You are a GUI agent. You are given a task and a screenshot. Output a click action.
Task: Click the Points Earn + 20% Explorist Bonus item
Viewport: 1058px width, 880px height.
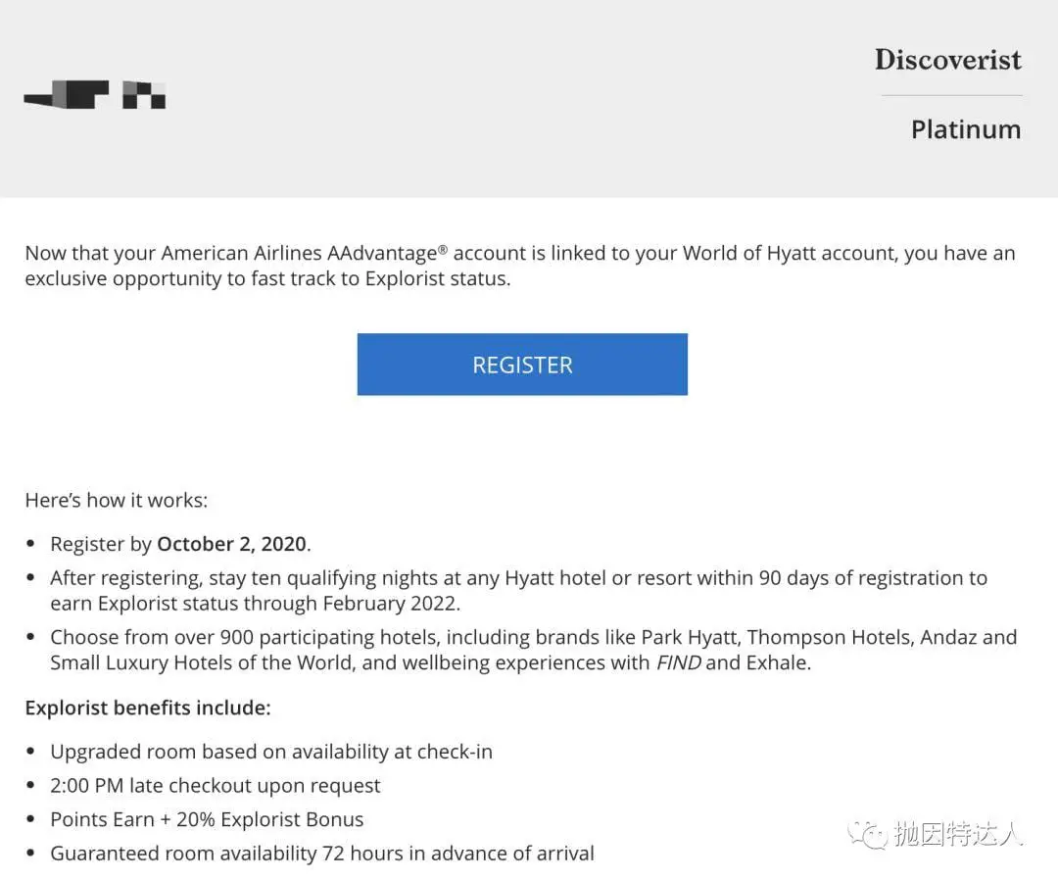point(207,819)
